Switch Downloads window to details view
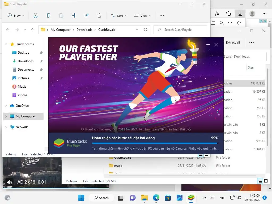The width and height of the screenshot is (272, 204). pos(260,181)
